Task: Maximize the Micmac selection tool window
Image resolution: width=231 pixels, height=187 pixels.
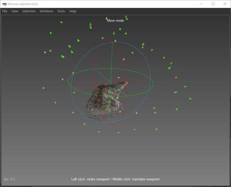Action: tap(213, 4)
